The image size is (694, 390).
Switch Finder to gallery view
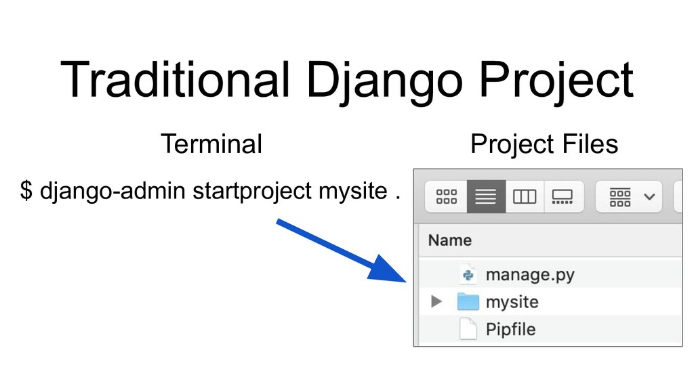[563, 196]
